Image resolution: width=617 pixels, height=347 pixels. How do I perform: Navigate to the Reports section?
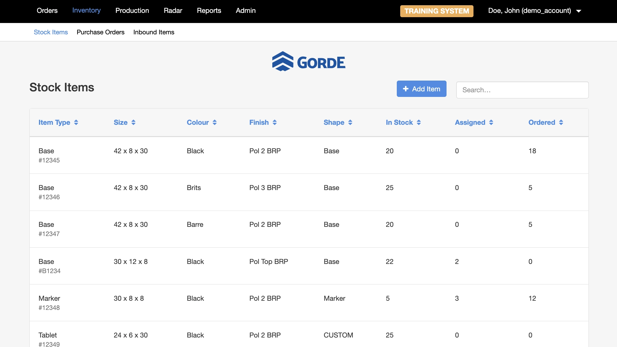(x=209, y=10)
